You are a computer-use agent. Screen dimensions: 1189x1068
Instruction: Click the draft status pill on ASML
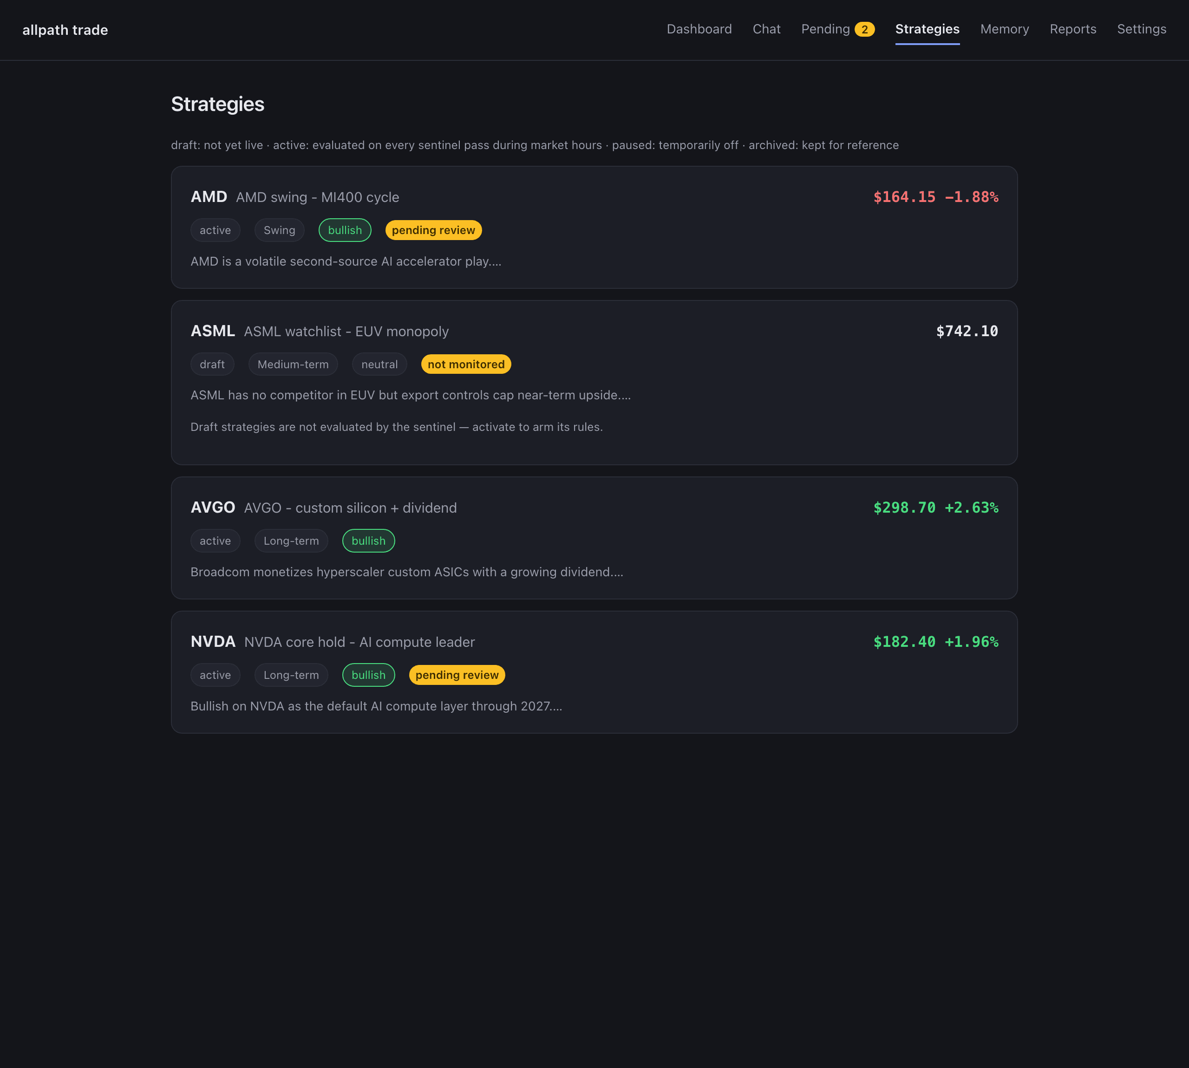click(212, 365)
